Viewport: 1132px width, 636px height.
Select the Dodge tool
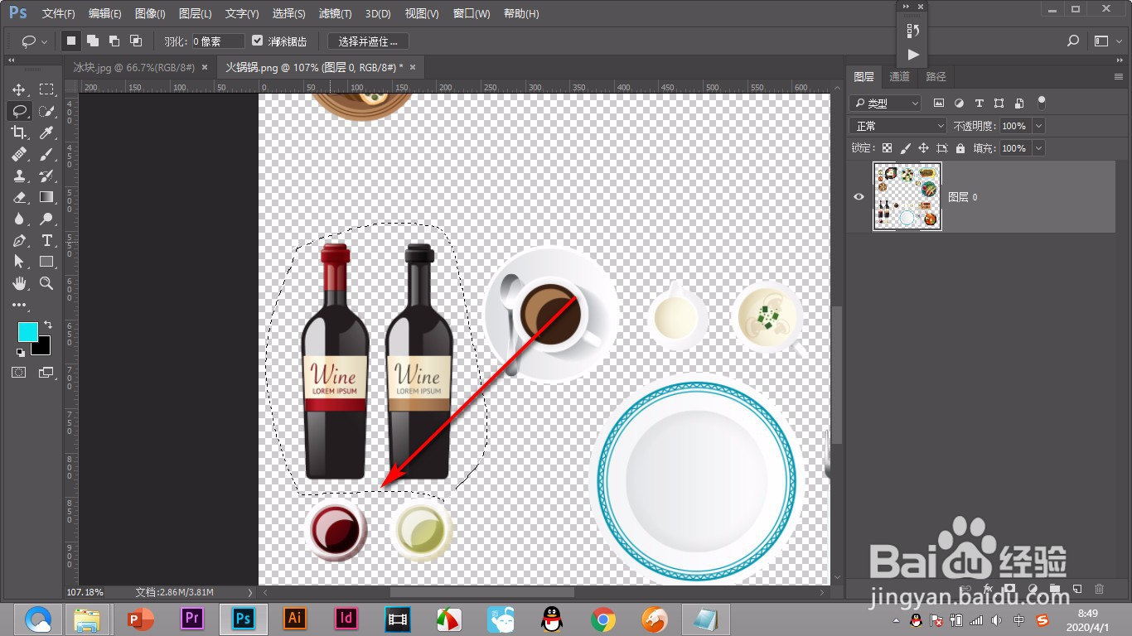click(x=46, y=219)
